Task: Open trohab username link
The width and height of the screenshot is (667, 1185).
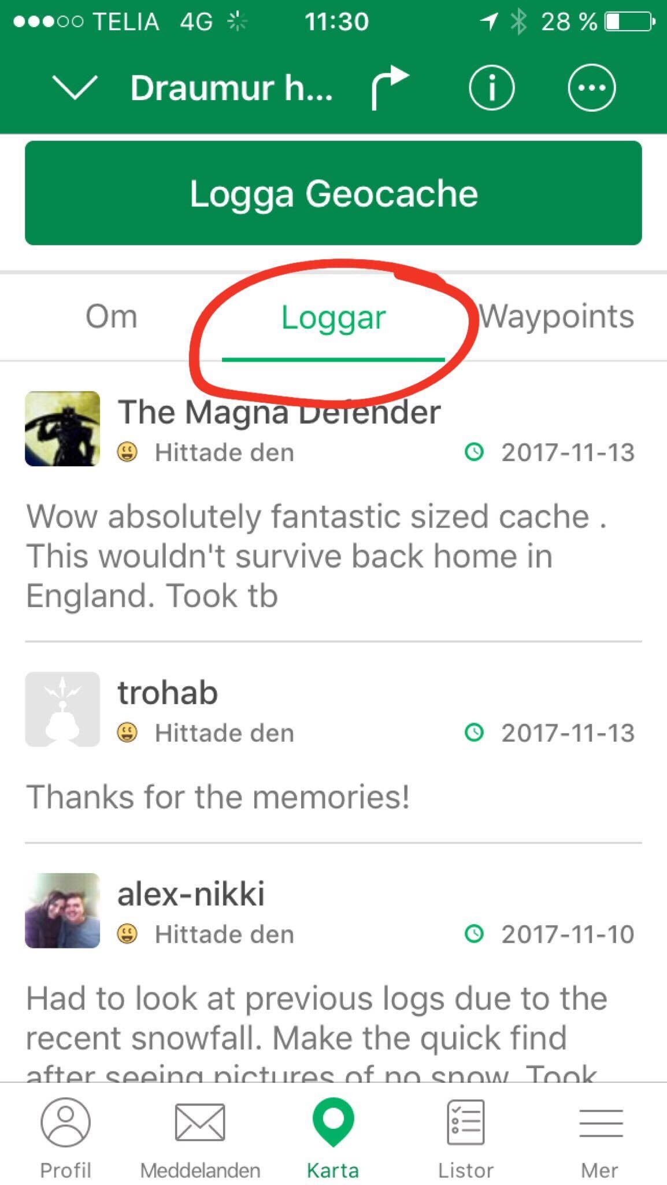Action: (x=168, y=693)
